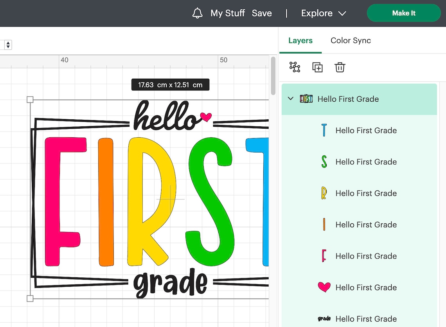
Task: Duplicate the design using the copy icon
Action: 317,67
